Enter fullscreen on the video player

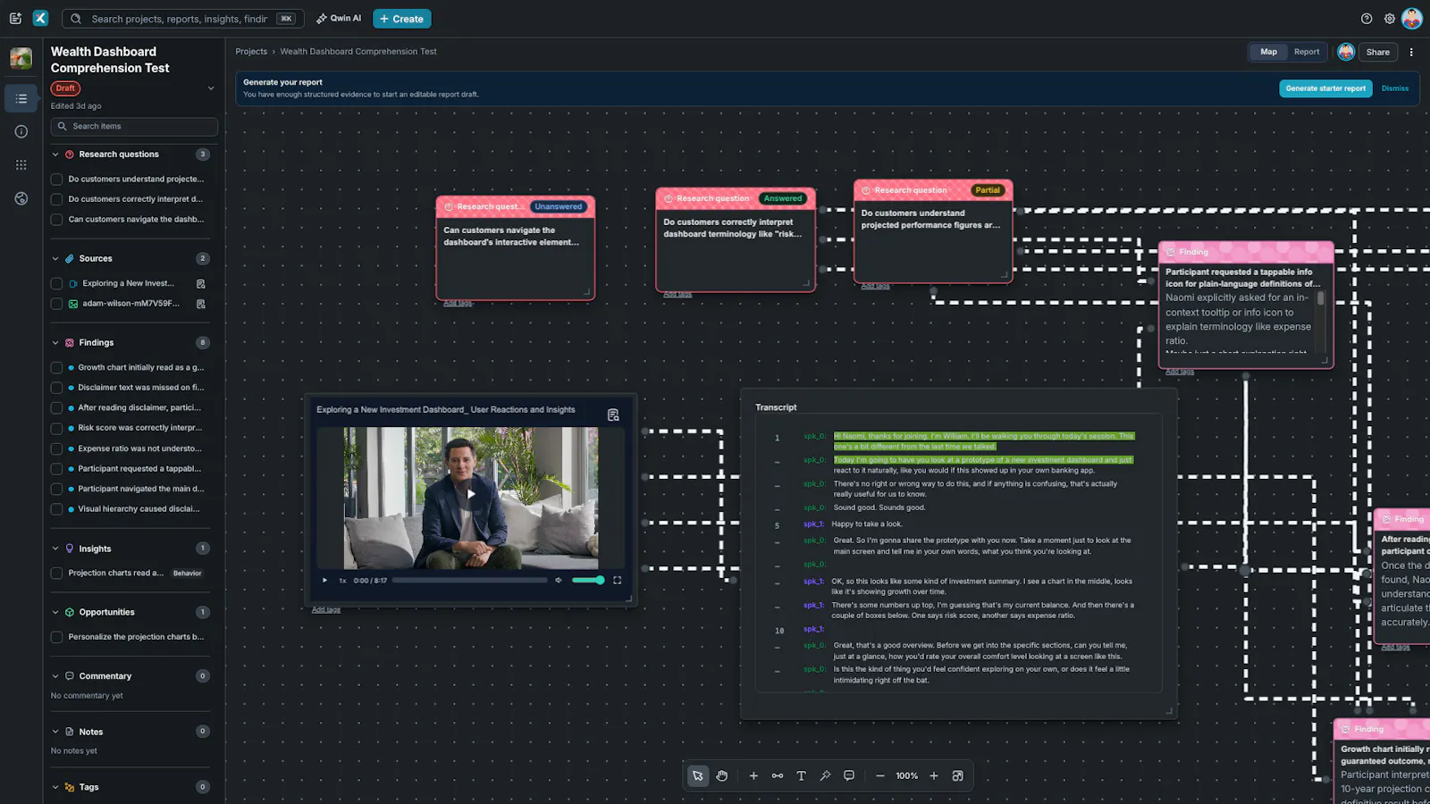tap(617, 581)
